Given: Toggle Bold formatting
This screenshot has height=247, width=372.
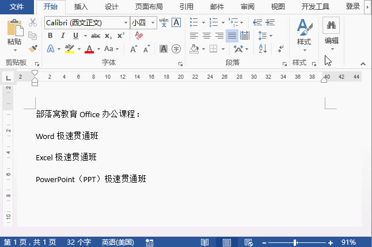Looking at the screenshot, I should click(x=50, y=36).
